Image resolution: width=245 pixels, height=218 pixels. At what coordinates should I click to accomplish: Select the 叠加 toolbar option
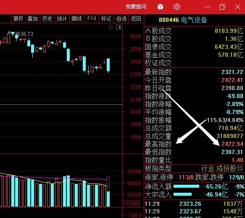[x=32, y=19]
